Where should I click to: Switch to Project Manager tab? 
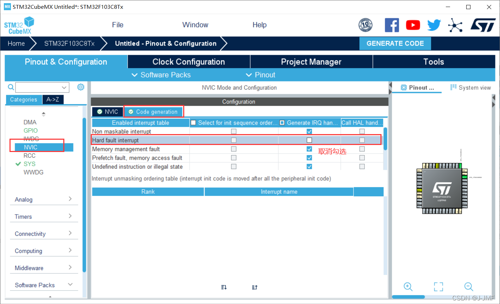311,62
